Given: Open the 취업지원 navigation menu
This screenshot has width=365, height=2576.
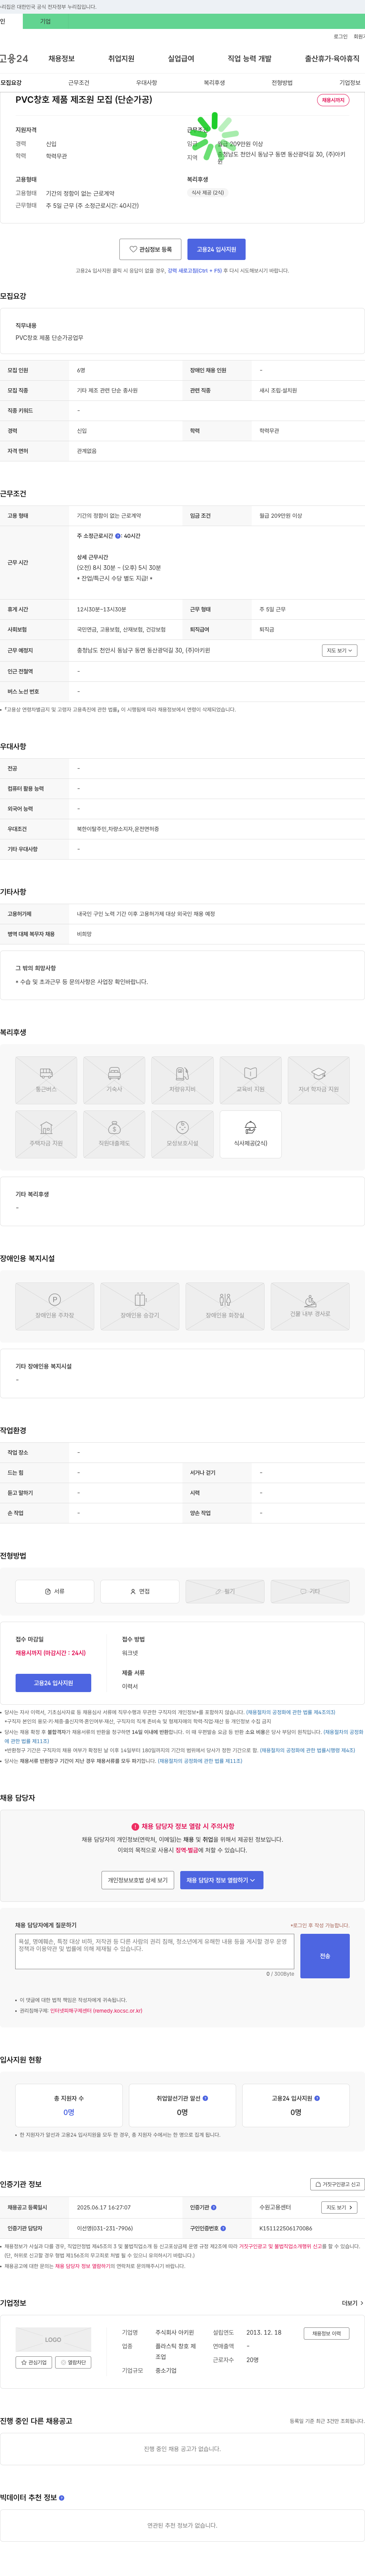Looking at the screenshot, I should (x=121, y=59).
